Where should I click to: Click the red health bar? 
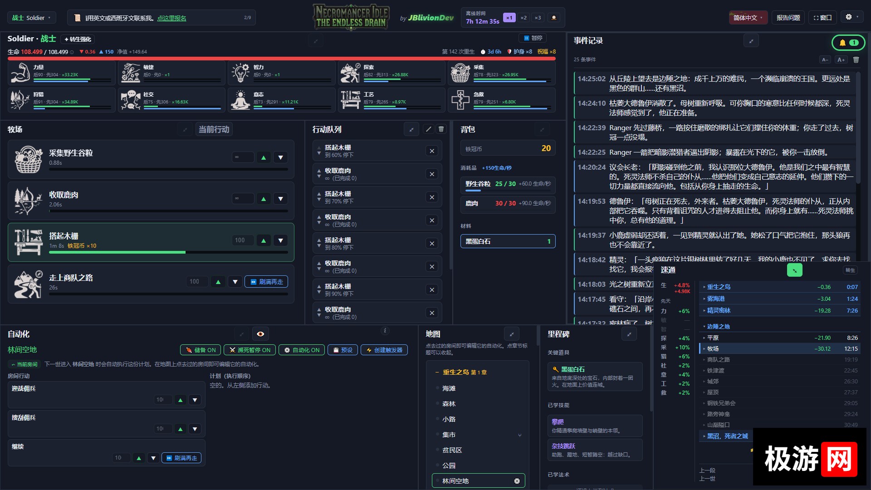tap(281, 59)
